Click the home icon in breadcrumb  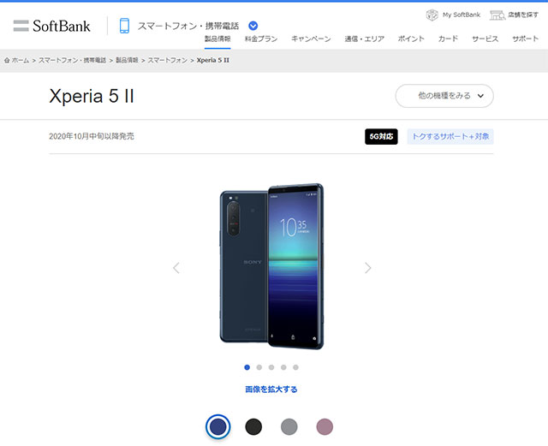[7, 61]
